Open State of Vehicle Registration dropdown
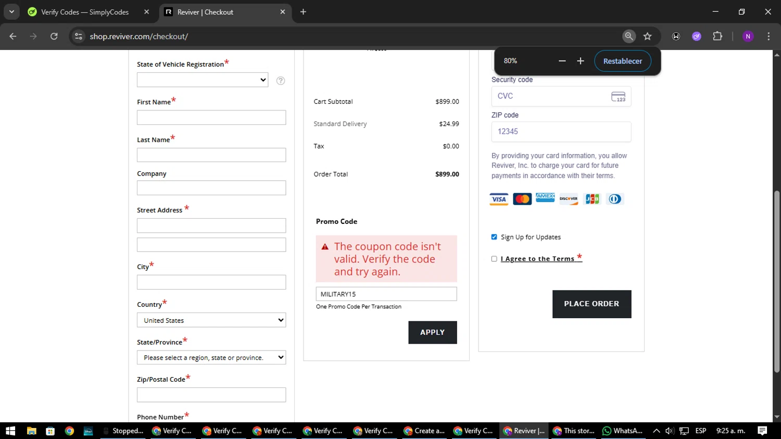This screenshot has height=439, width=781. [x=203, y=80]
